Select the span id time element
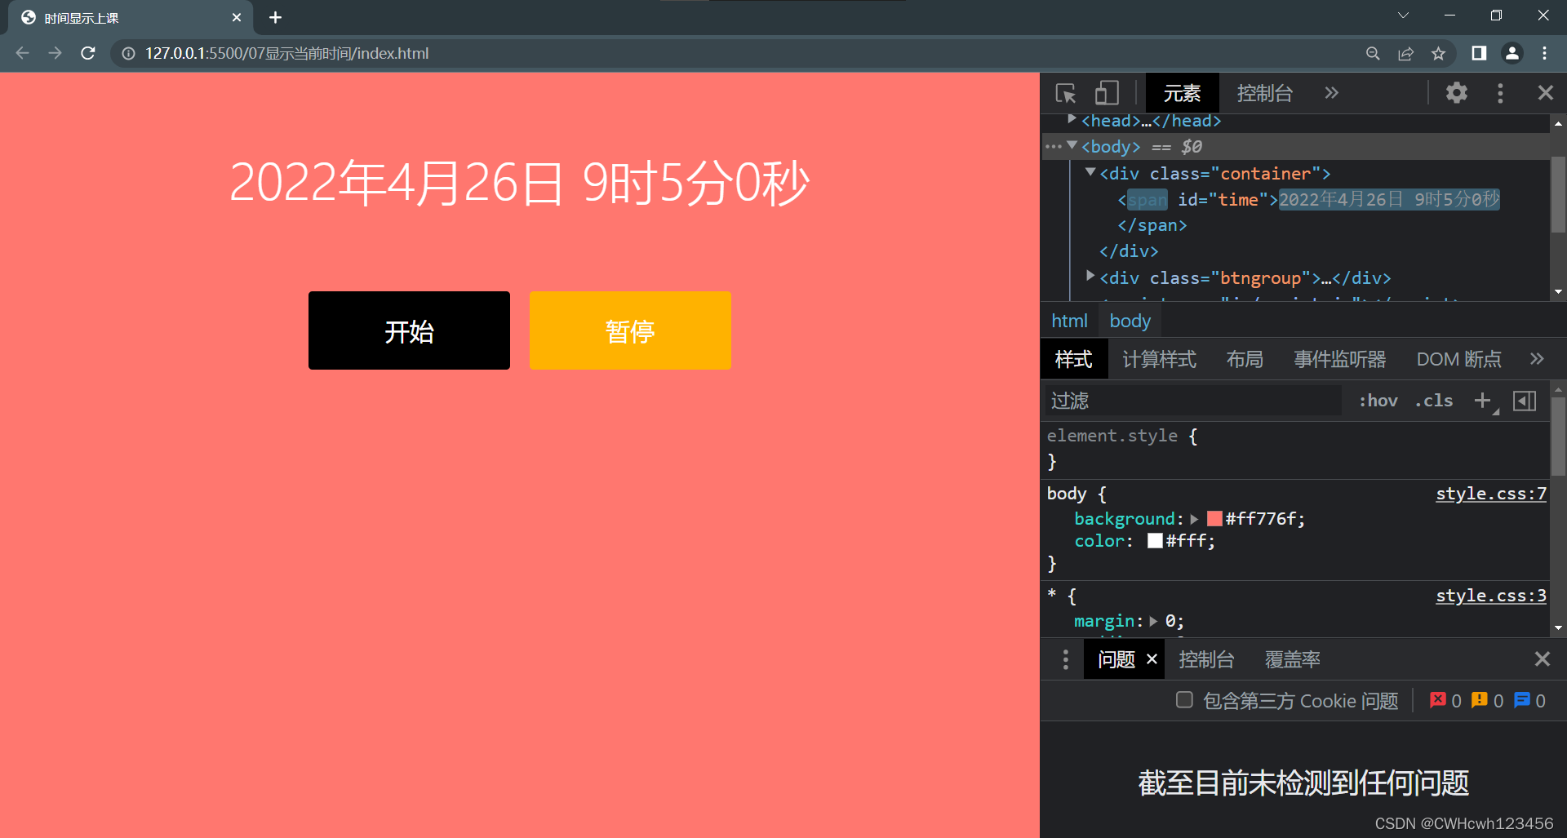This screenshot has height=838, width=1567. [1308, 199]
